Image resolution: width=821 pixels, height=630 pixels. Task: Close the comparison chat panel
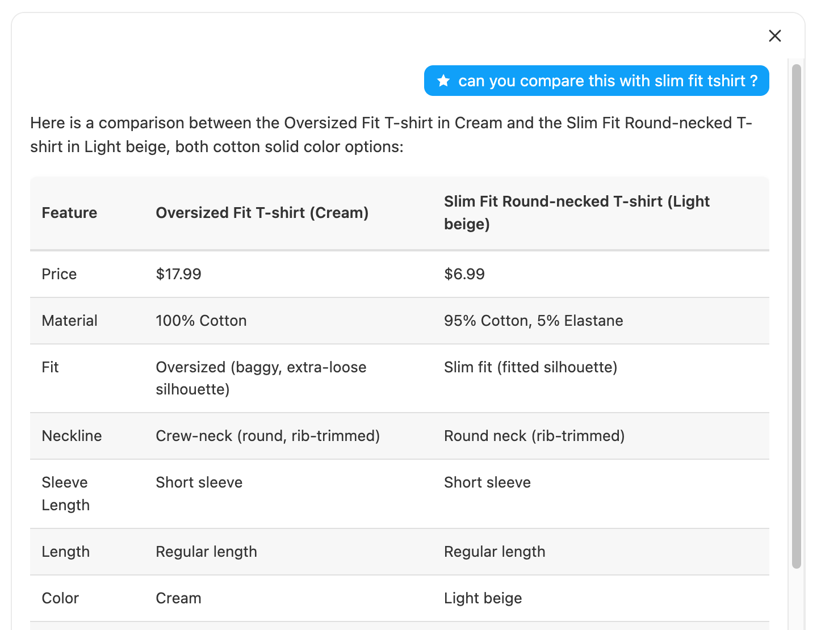(x=774, y=36)
